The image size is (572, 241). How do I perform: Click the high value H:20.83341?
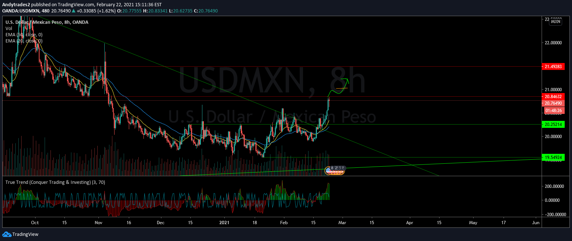pos(155,11)
